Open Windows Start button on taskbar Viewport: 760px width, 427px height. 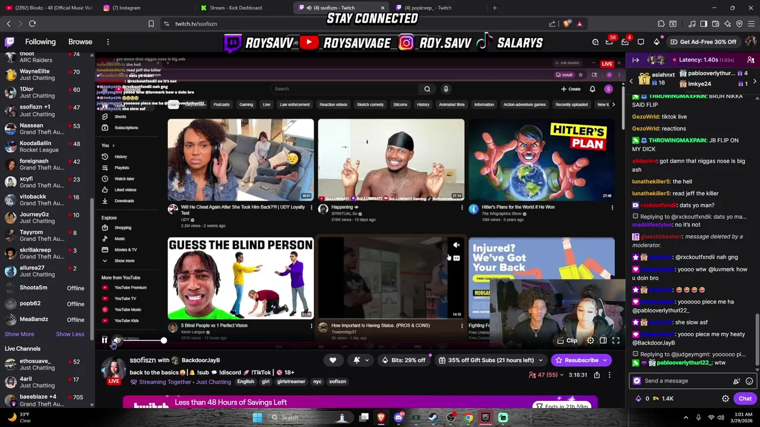(x=257, y=418)
